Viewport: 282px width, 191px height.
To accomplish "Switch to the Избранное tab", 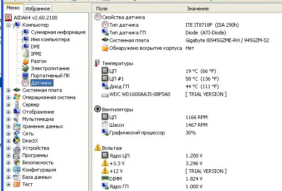I will click(x=38, y=9).
